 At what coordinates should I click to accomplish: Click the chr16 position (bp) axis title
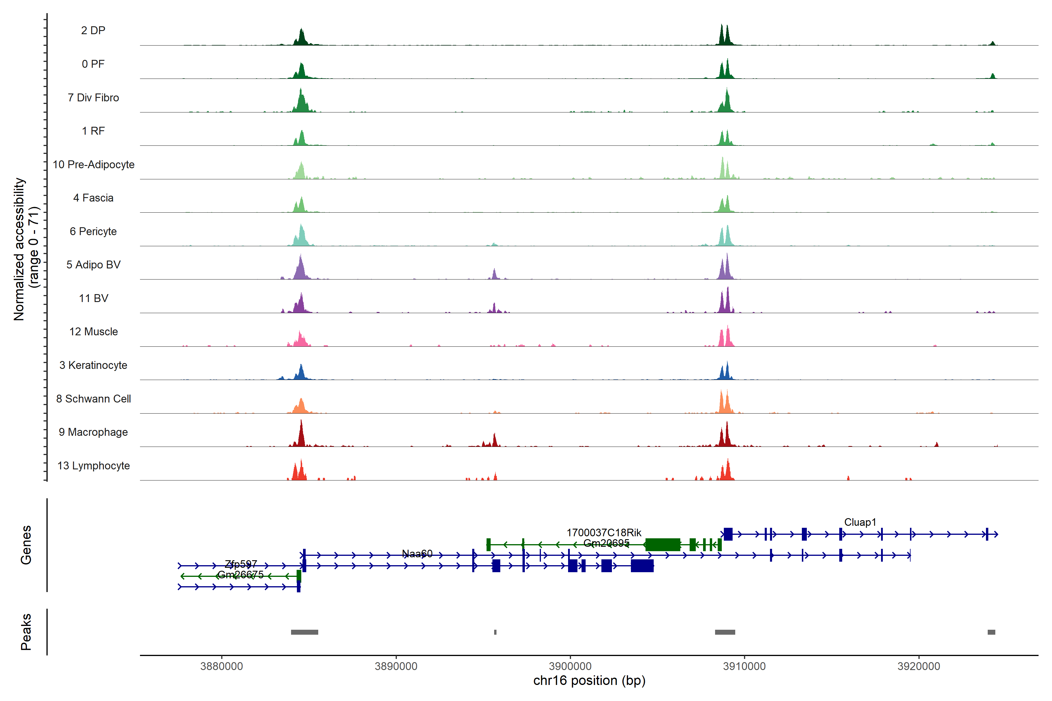589,681
